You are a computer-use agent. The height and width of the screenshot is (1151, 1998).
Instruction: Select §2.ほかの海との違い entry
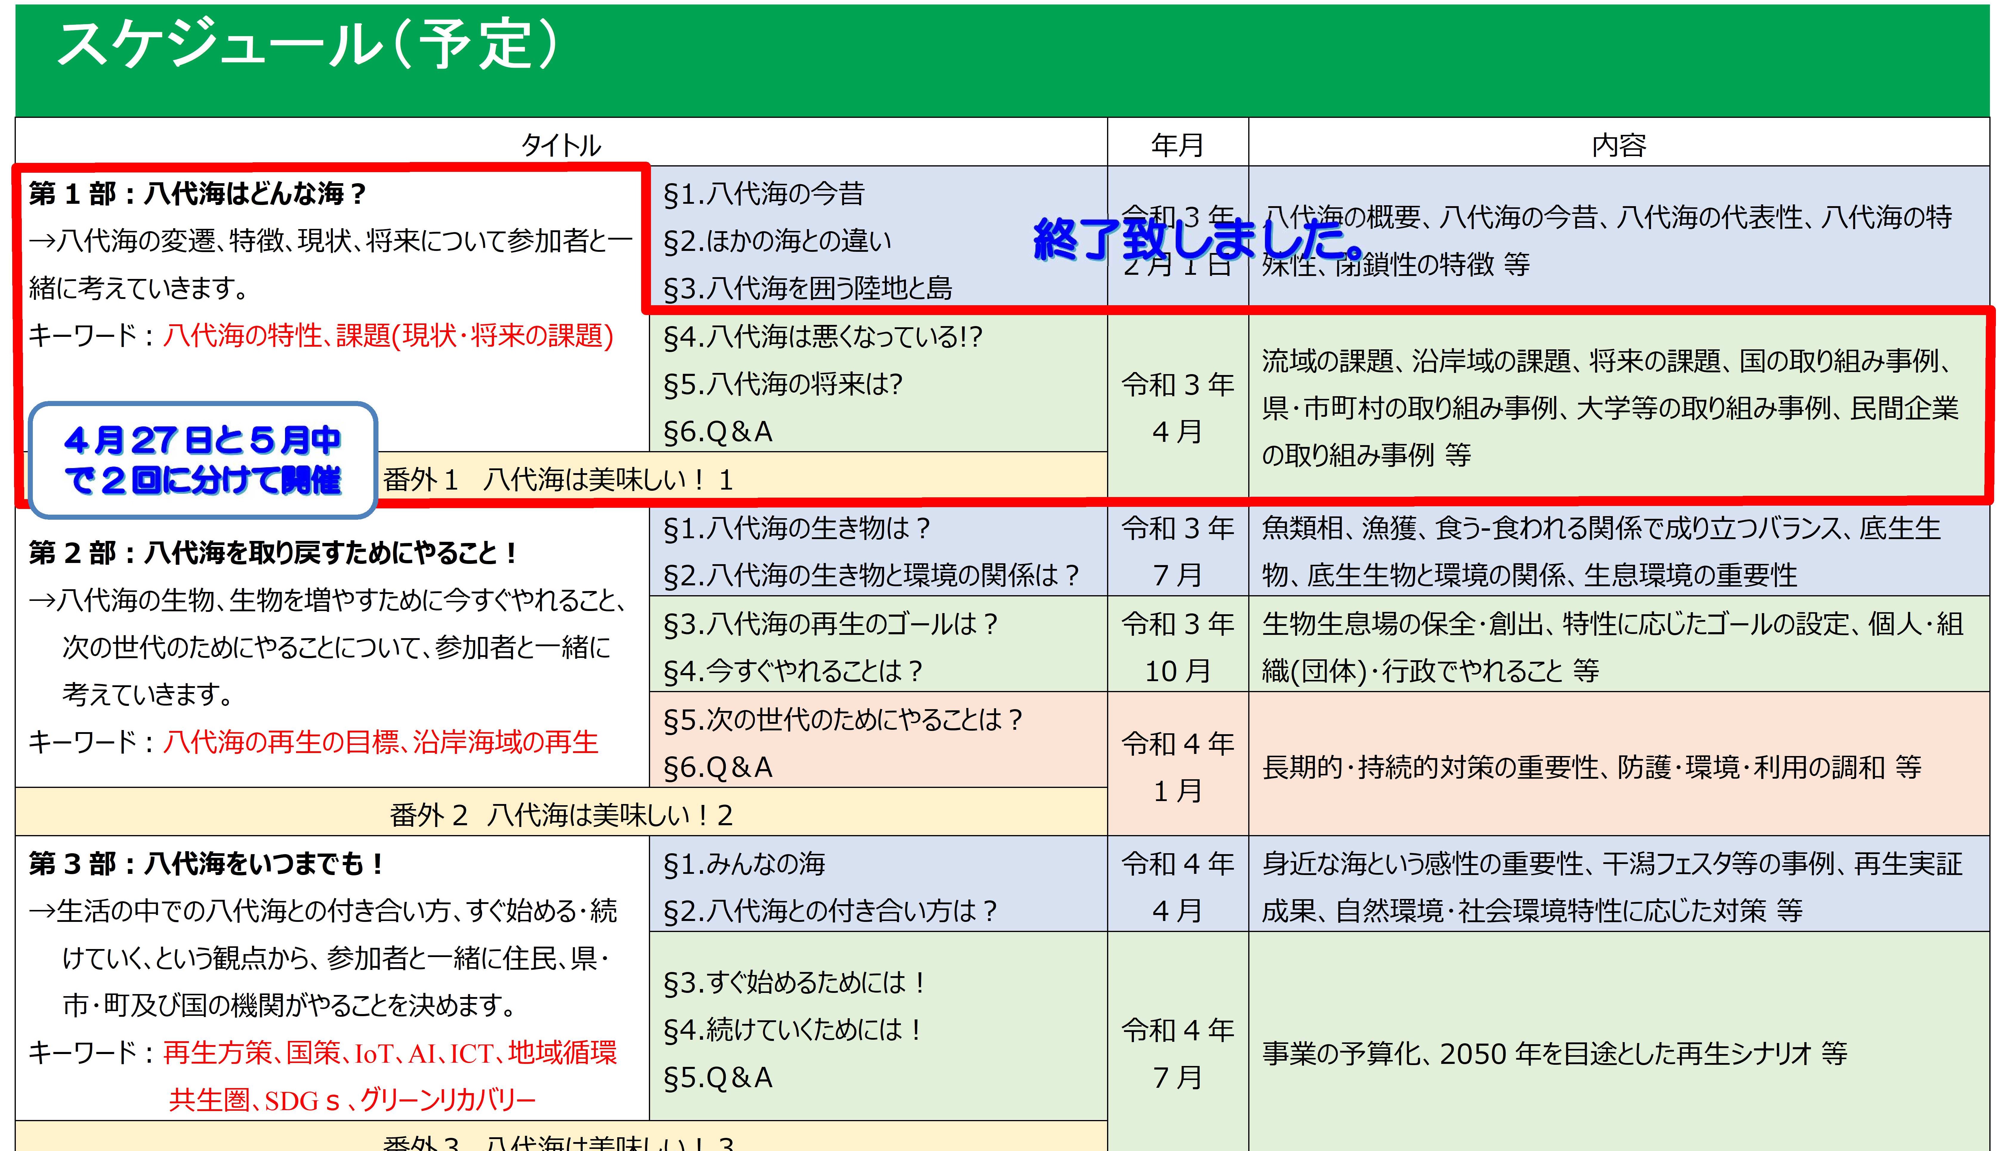(x=777, y=241)
